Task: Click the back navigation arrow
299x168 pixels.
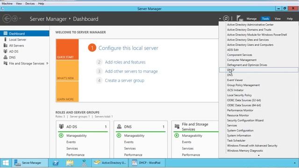Action: coord(7,19)
